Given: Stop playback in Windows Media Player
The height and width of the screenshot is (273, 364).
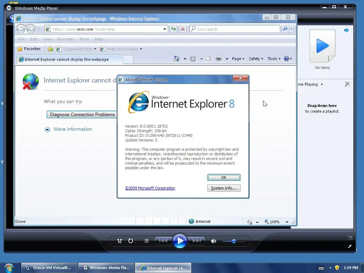Looking at the screenshot, I should (146, 241).
